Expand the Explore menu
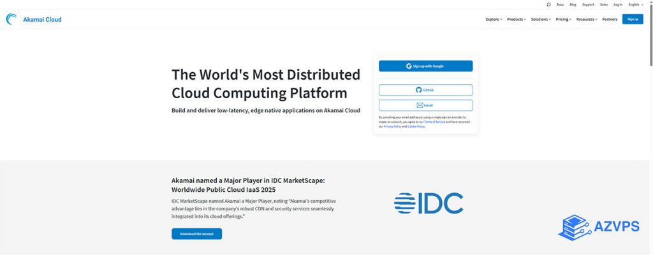The width and height of the screenshot is (653, 255). pos(494,19)
